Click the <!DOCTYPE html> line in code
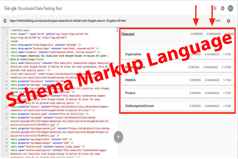238x159 pixels. [20, 31]
